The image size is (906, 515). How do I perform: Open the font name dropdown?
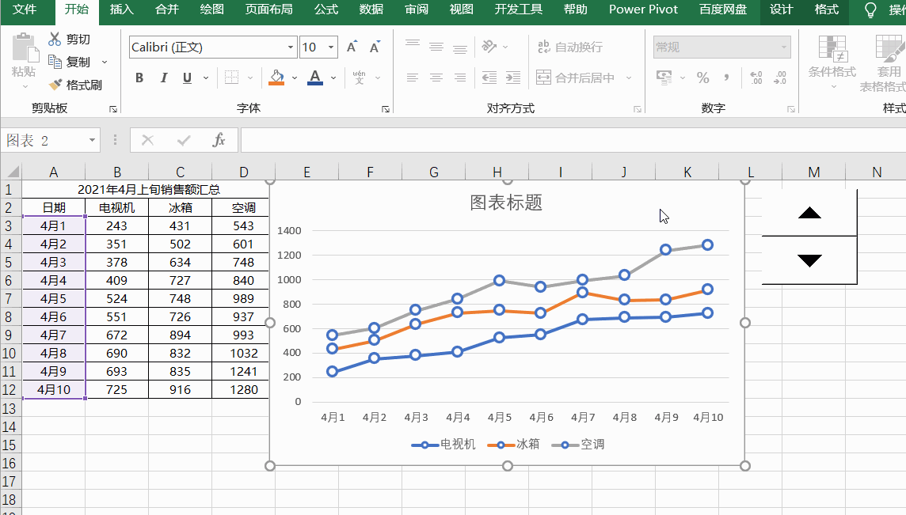pos(291,47)
